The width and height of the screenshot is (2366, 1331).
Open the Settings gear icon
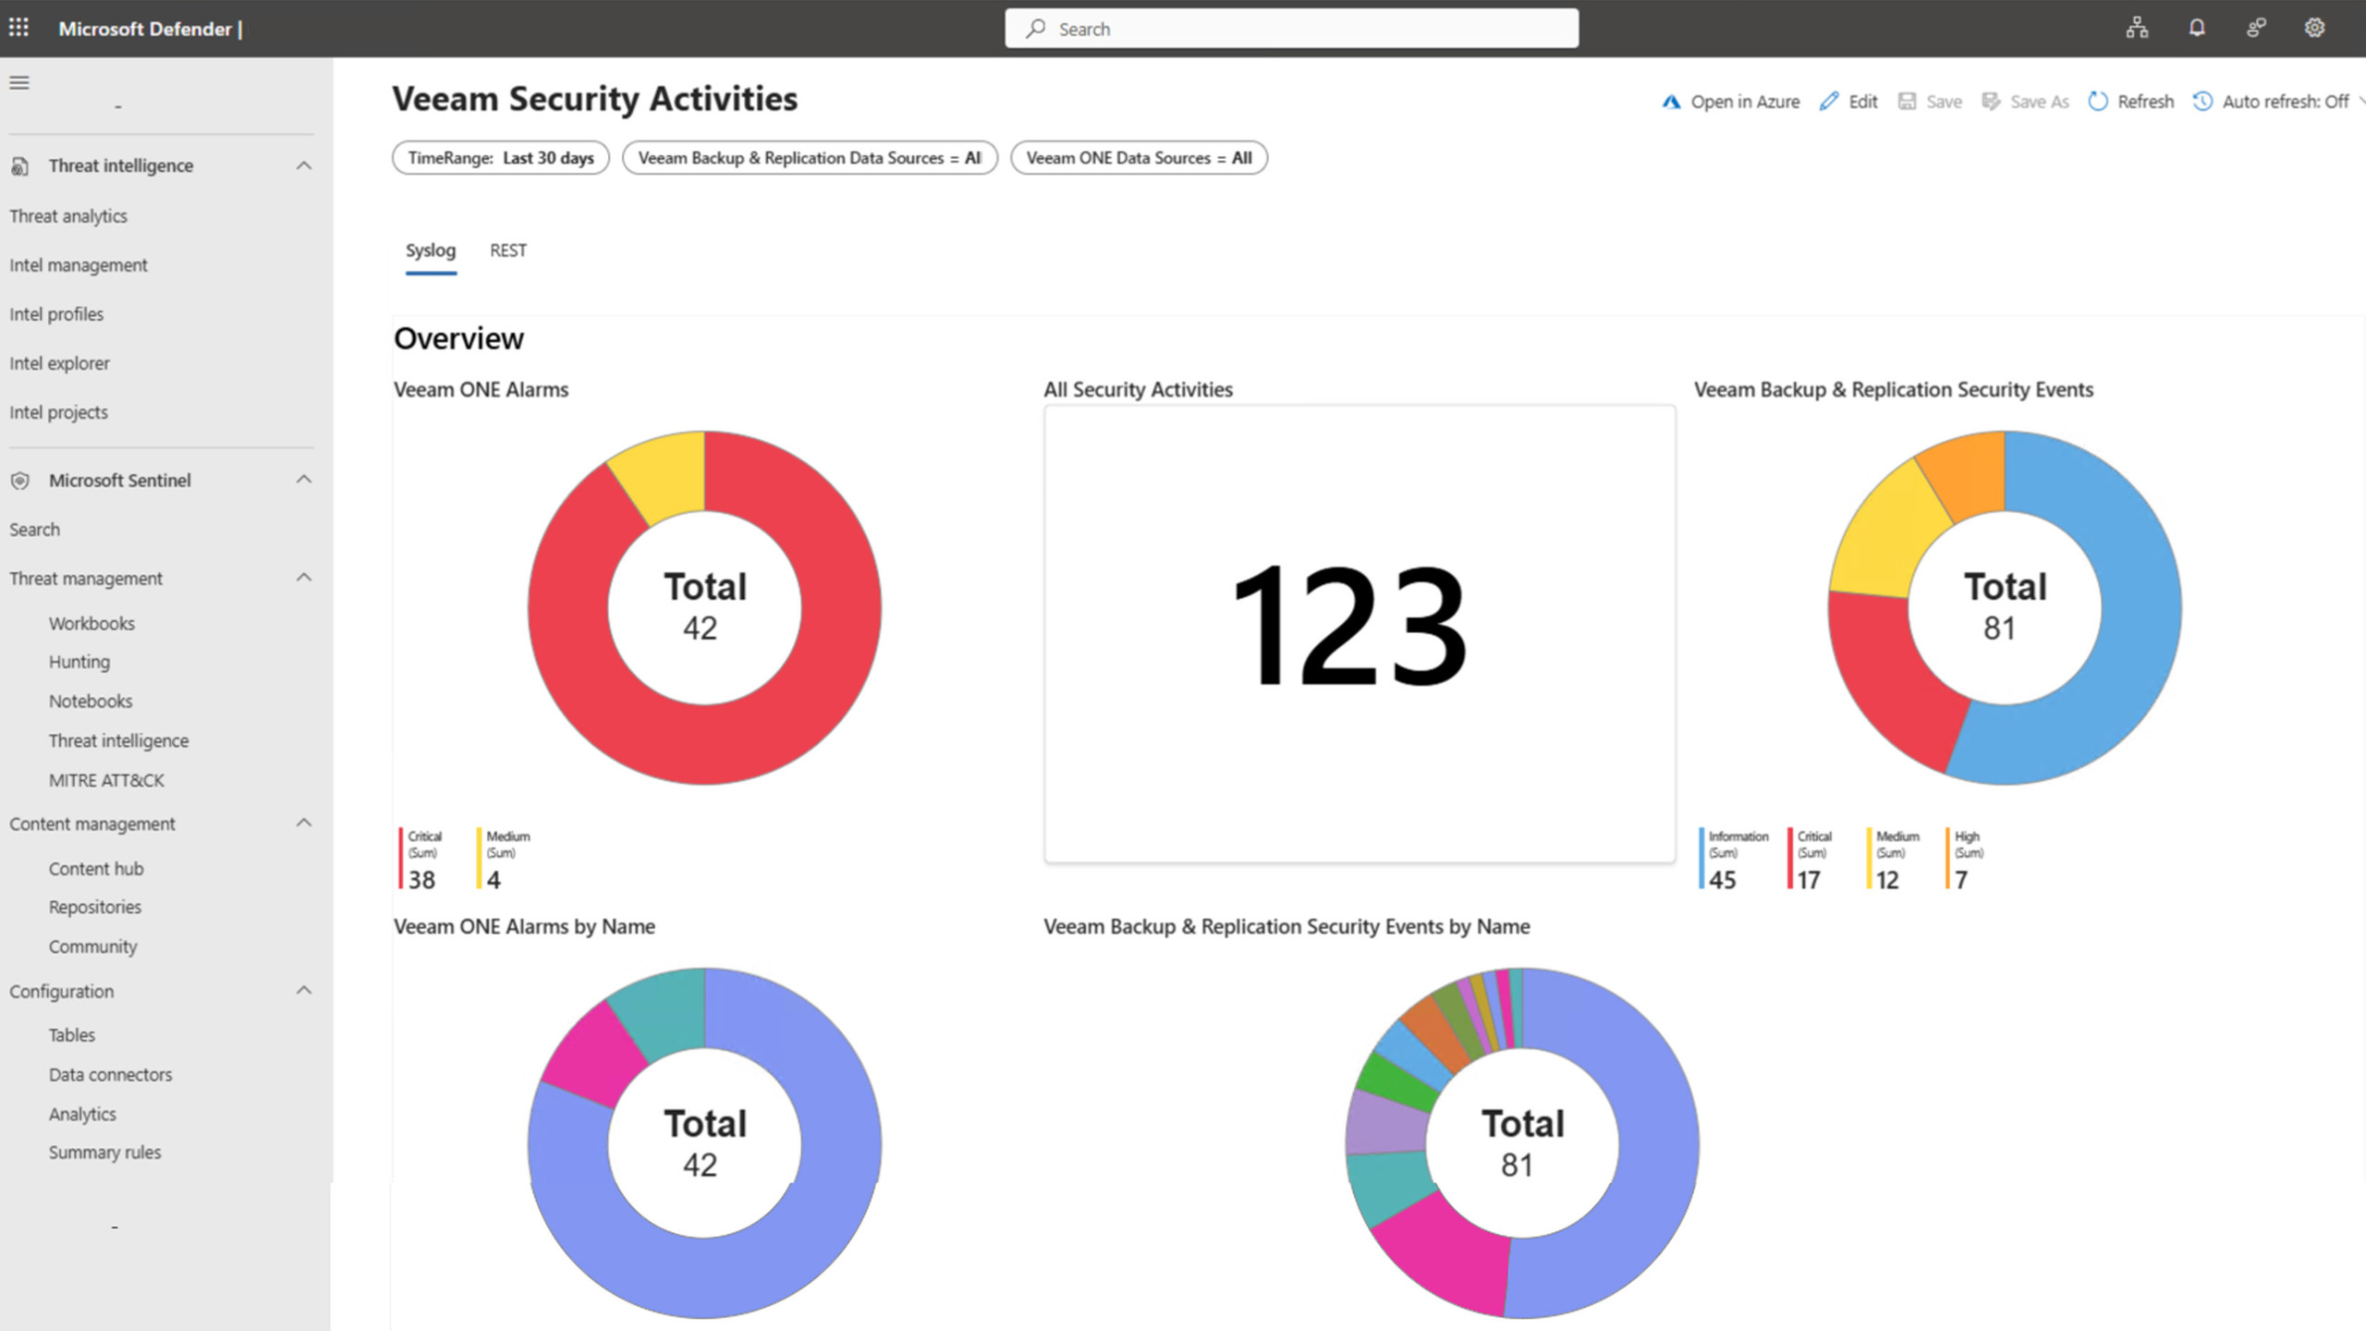tap(2315, 28)
